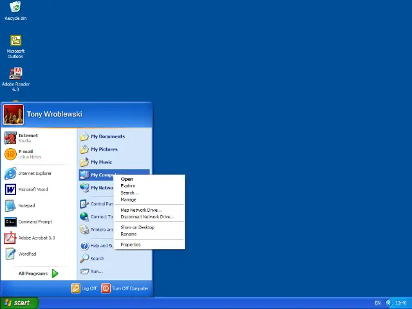
Task: Open Printers and Faxes entry
Action: [x=97, y=230]
